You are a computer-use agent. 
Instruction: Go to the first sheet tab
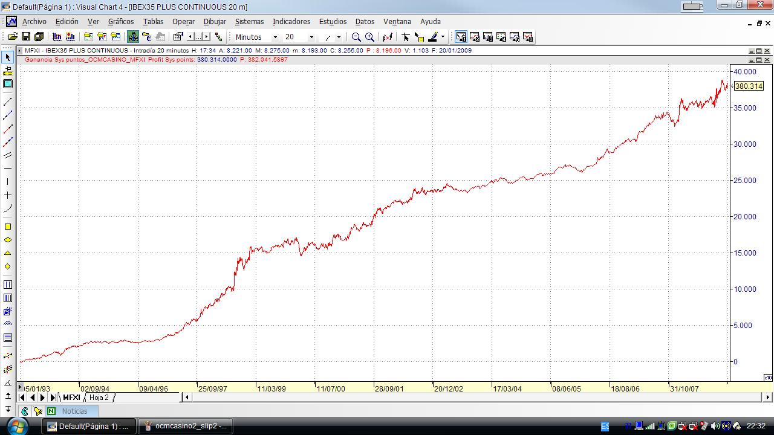click(22, 398)
